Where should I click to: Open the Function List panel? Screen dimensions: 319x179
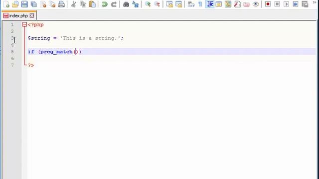[x=237, y=4]
